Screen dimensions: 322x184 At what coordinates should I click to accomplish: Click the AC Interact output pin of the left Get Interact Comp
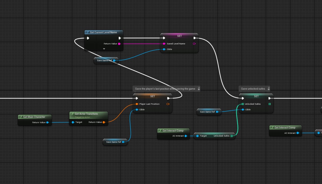[186, 136]
